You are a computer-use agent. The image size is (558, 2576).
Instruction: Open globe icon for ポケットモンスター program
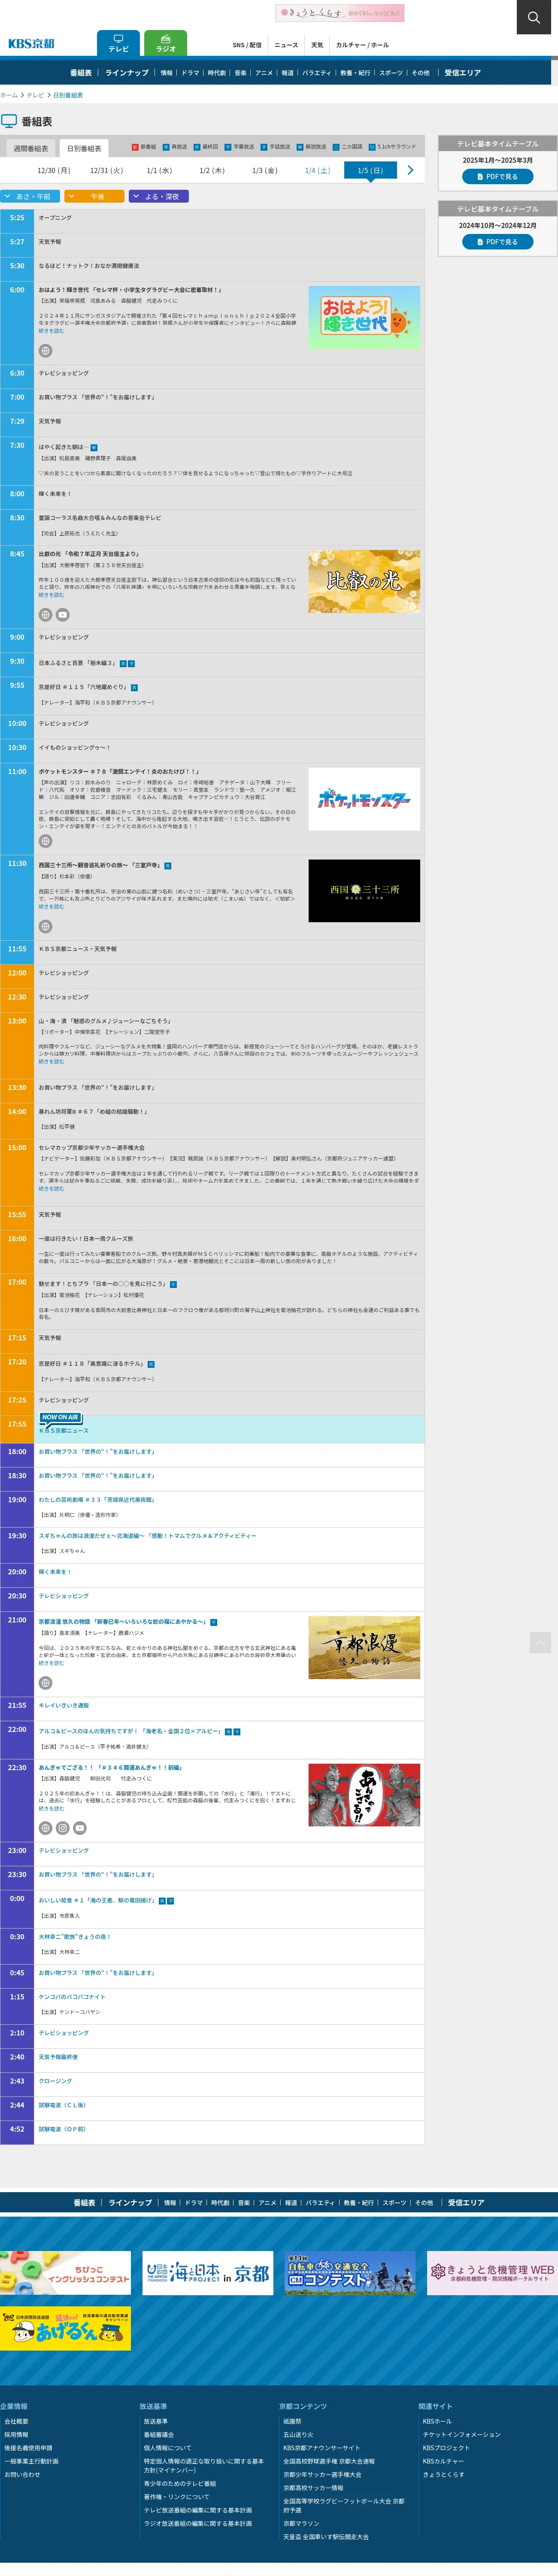45,841
